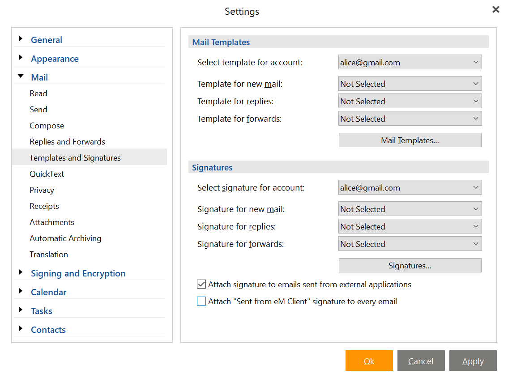Uncheck attach signature for external applications

click(201, 284)
